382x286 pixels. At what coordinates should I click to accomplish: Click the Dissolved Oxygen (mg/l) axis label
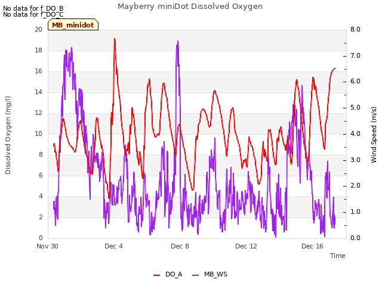click(8, 135)
